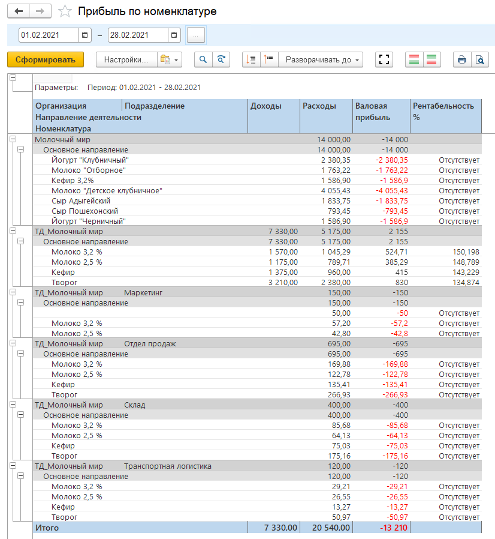
Task: Collapse ТД_Молочный мир Склад group
Action: (13, 405)
